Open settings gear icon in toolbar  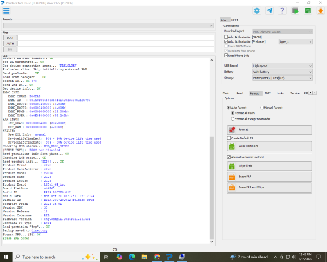tap(257, 10)
